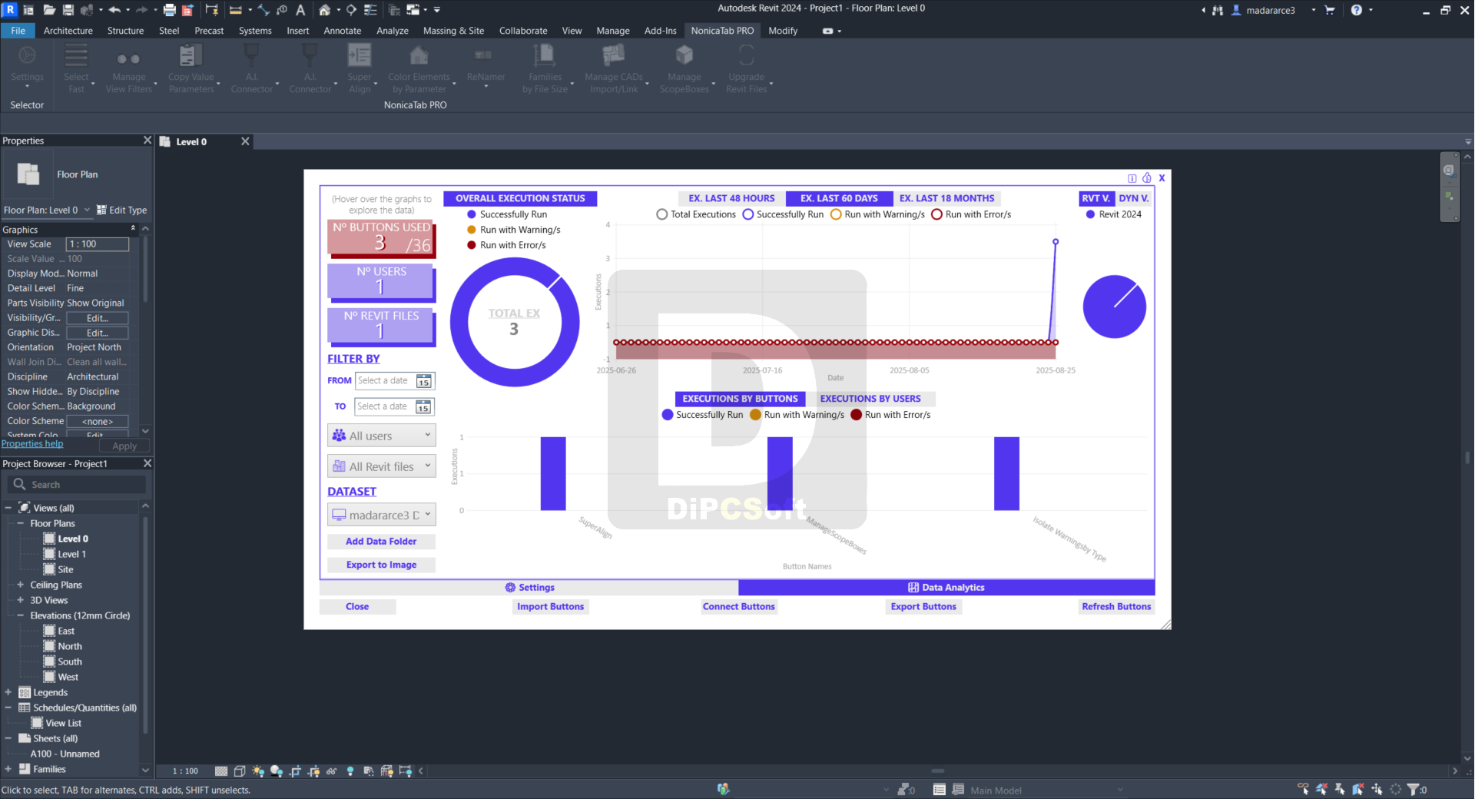Click the Super Align ribbon icon

tap(360, 55)
